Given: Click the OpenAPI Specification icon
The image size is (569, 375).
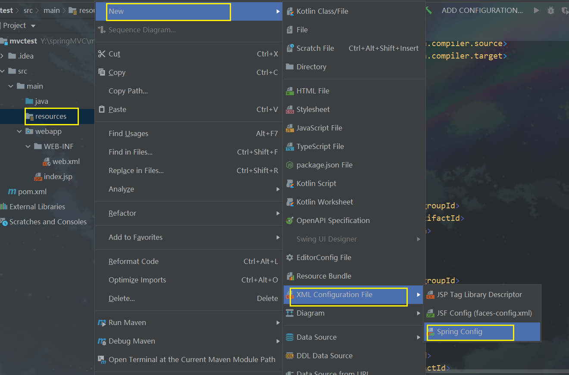Looking at the screenshot, I should [290, 220].
